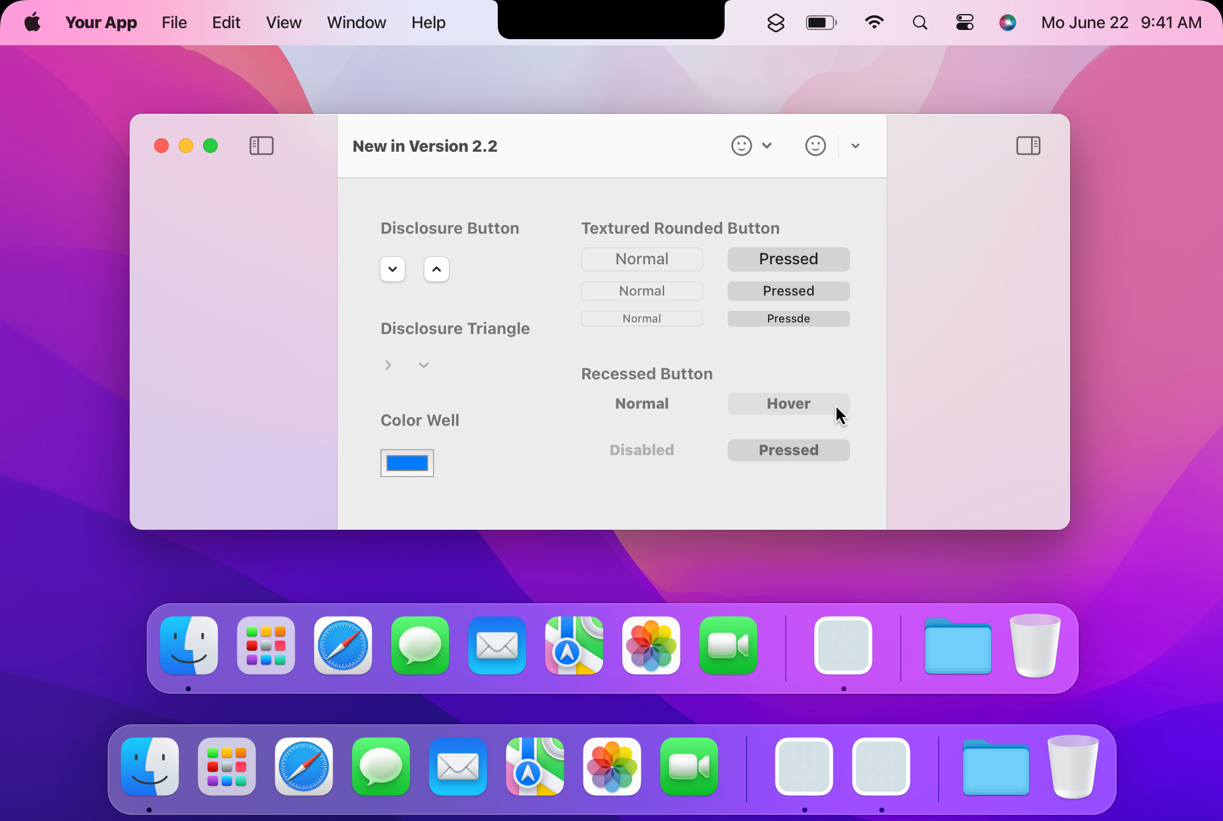Viewport: 1223px width, 821px height.
Task: Expand the disclosure triangle left
Action: 388,365
